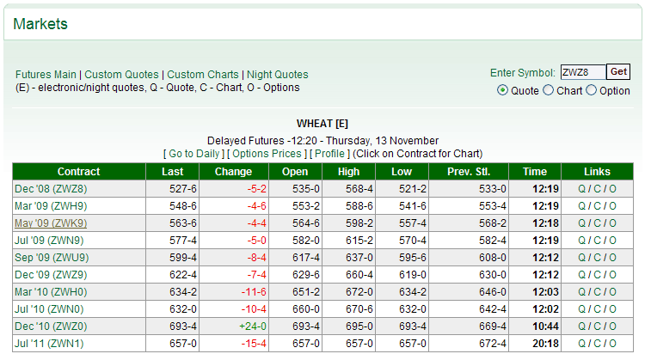
Task: Click the Get button
Action: 618,72
